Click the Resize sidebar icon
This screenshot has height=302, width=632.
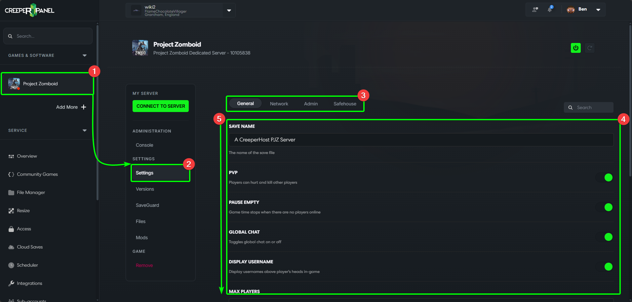tap(11, 211)
